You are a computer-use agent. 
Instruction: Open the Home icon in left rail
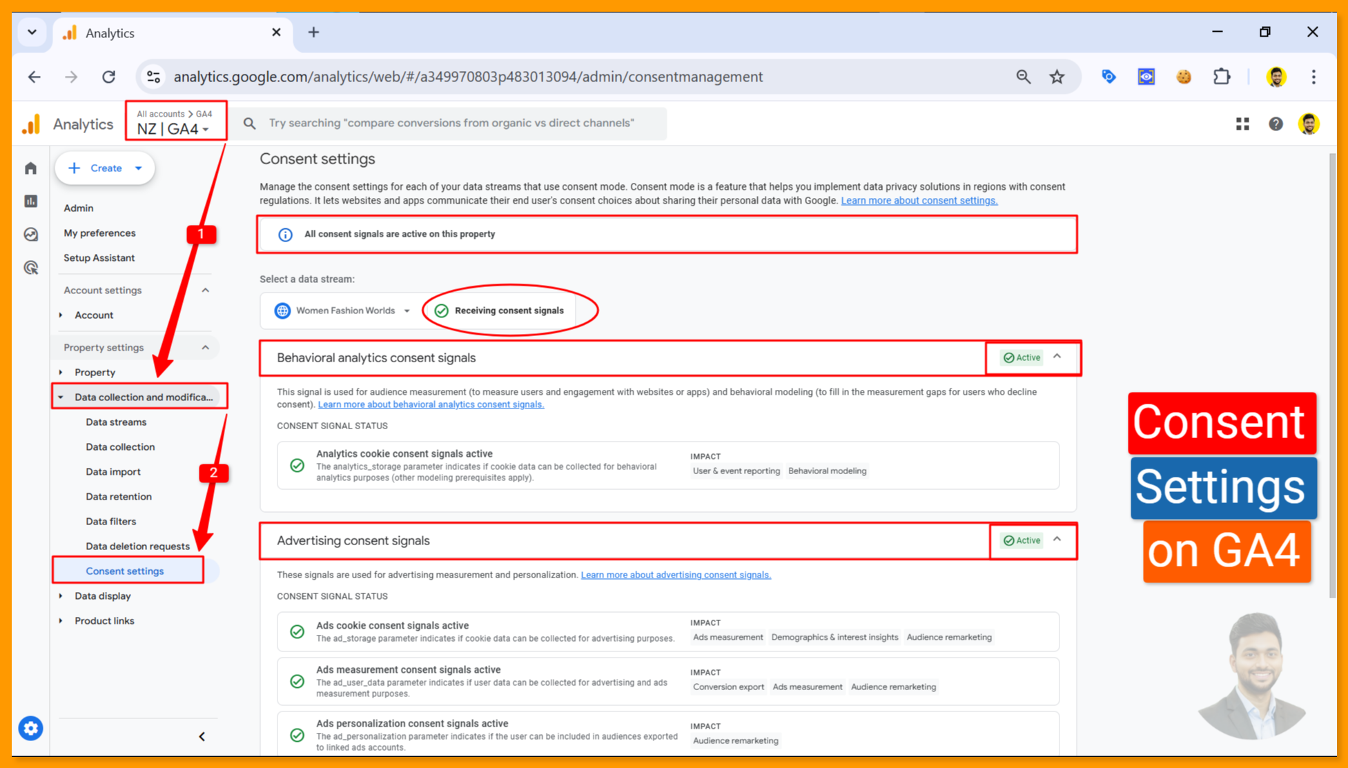point(30,168)
